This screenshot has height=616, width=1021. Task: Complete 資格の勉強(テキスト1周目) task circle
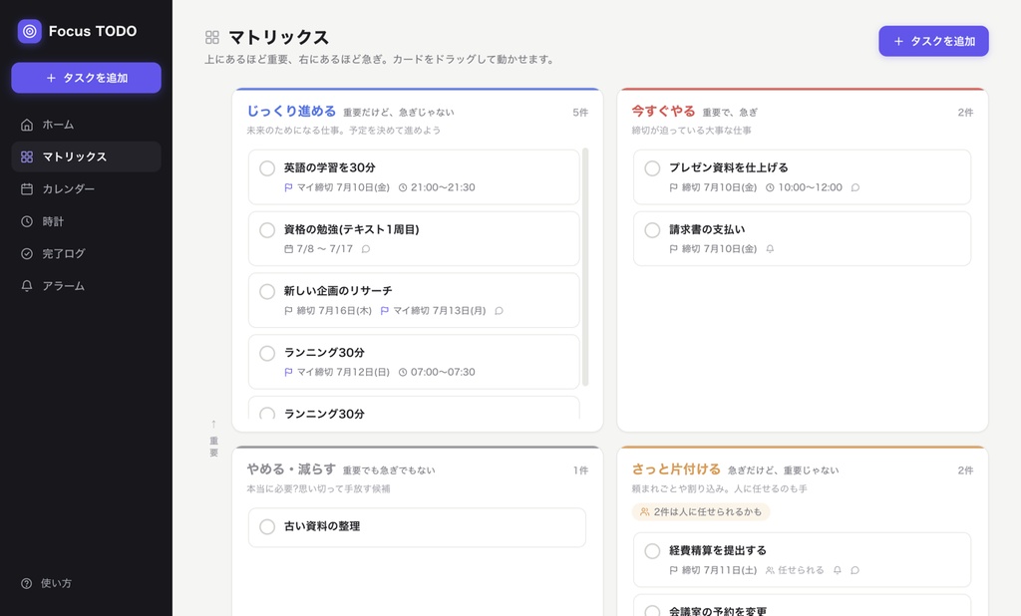[267, 230]
